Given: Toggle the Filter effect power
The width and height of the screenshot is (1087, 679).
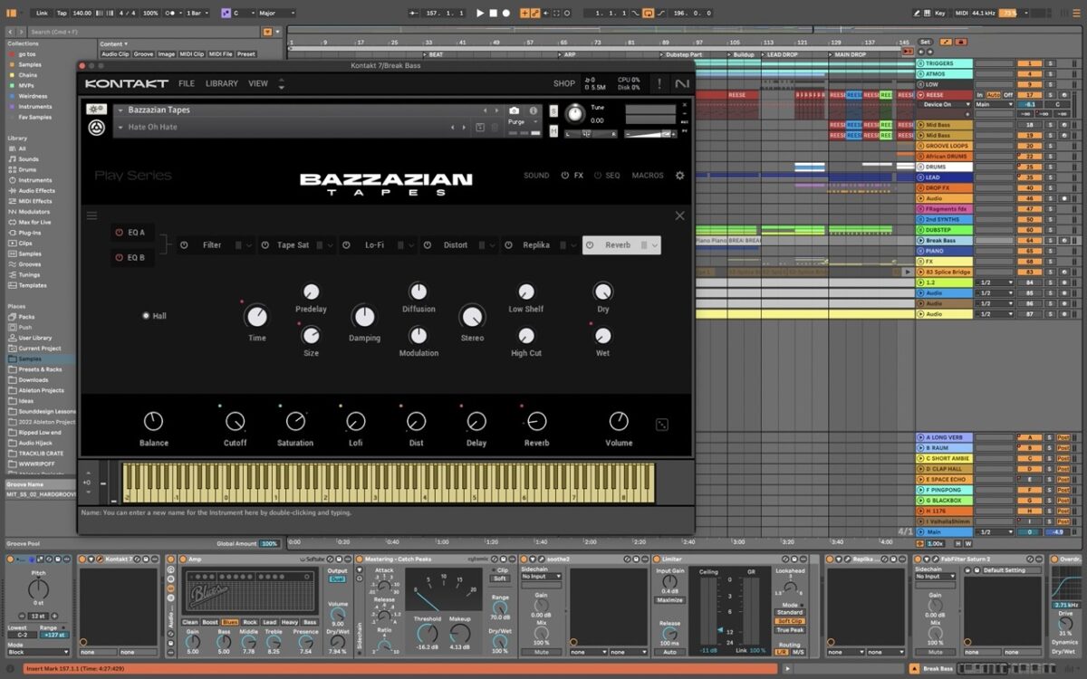Looking at the screenshot, I should pyautogui.click(x=183, y=245).
